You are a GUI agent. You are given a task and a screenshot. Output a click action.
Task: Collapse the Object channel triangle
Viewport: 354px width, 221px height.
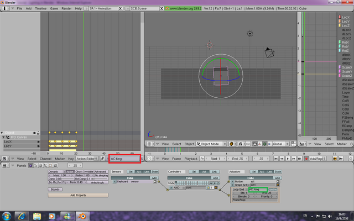click(2, 133)
